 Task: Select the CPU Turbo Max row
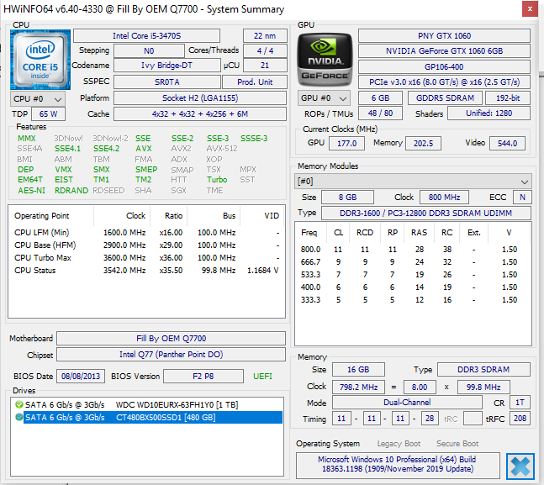coord(146,258)
